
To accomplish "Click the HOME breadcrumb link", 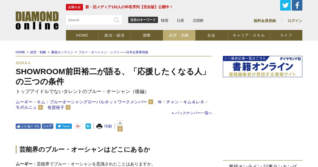I will tap(20, 52).
